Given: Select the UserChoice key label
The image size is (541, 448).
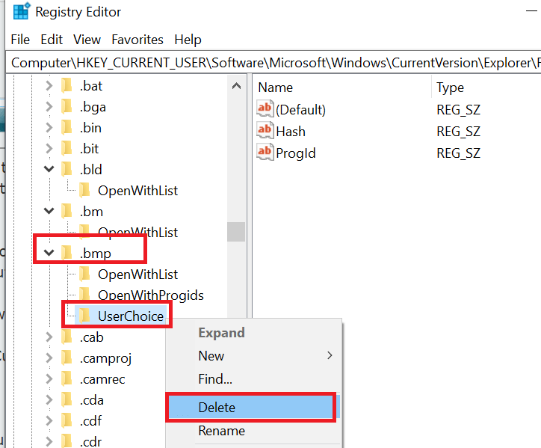Looking at the screenshot, I should (x=131, y=316).
